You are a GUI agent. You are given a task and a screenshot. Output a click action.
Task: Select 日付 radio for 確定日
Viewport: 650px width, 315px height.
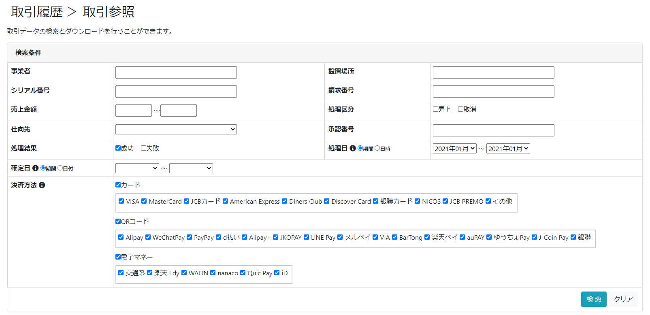click(60, 168)
